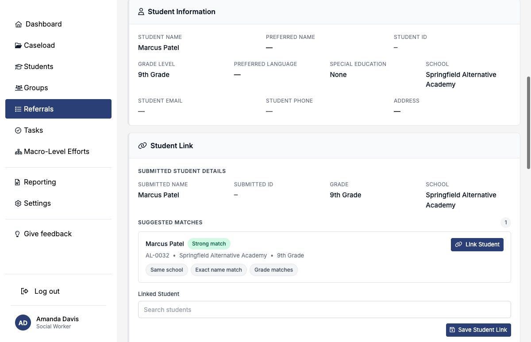This screenshot has width=531, height=342.
Task: Click the Macro-Level Efforts hierarchy icon
Action: [18, 152]
